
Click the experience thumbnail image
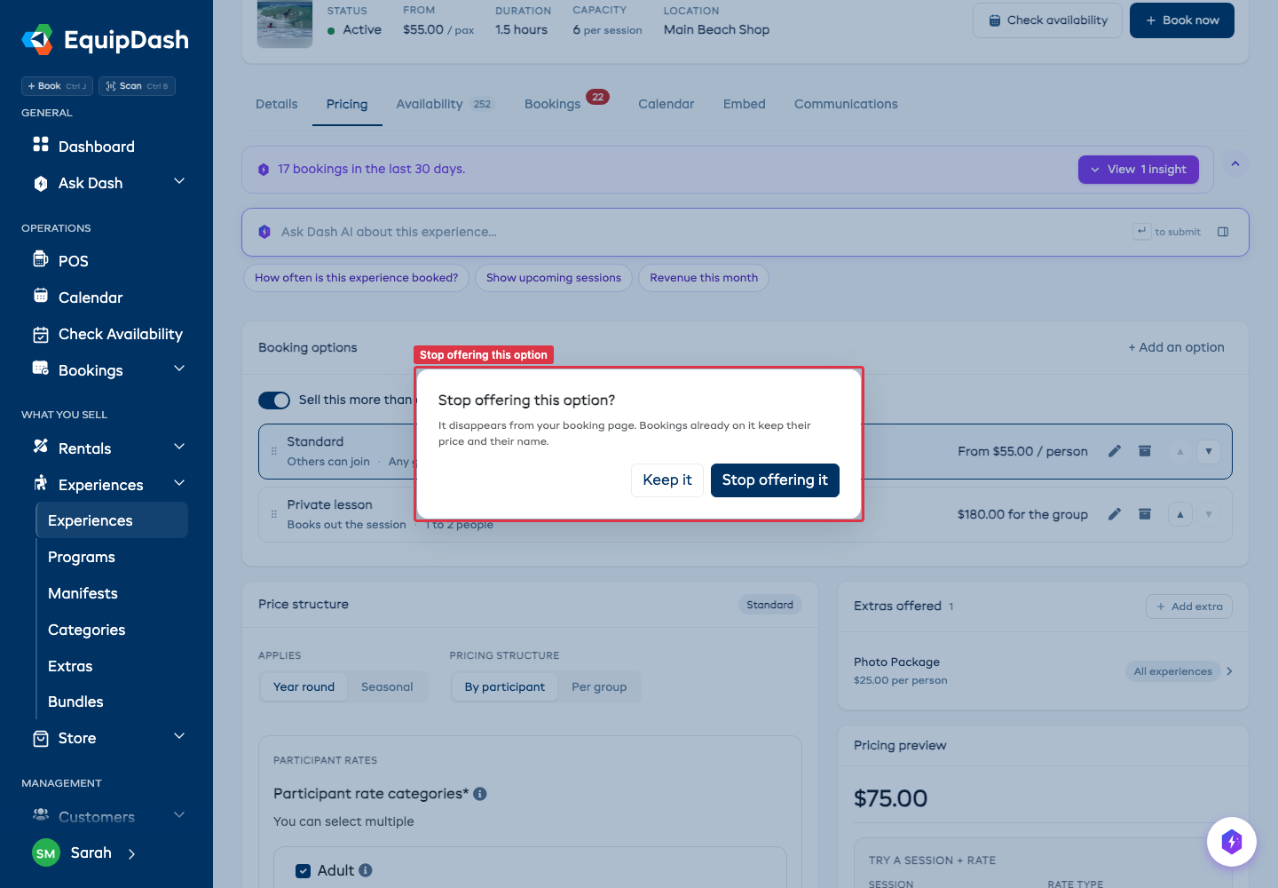(x=285, y=24)
